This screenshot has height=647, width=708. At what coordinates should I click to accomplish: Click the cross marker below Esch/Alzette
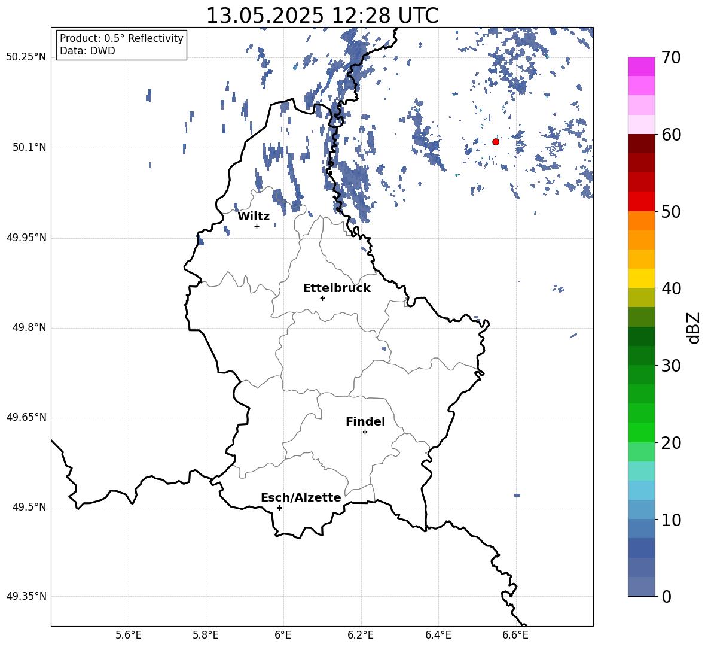click(x=279, y=508)
